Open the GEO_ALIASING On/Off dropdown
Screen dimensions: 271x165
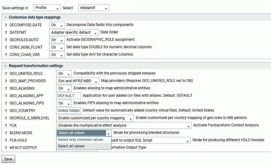click(64, 88)
